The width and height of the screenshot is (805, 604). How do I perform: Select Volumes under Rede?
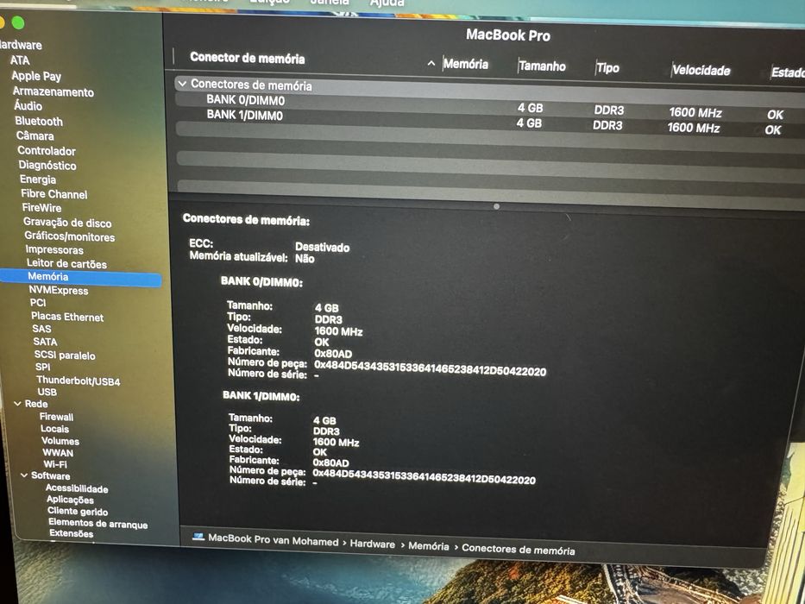pos(60,441)
